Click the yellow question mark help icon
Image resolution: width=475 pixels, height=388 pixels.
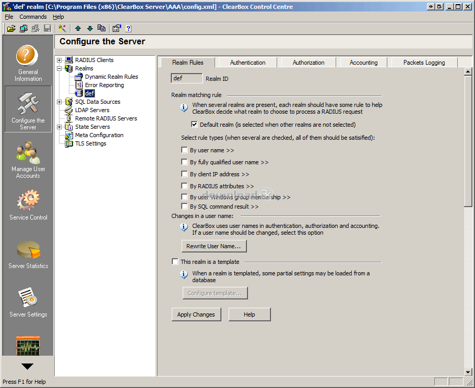(128, 29)
